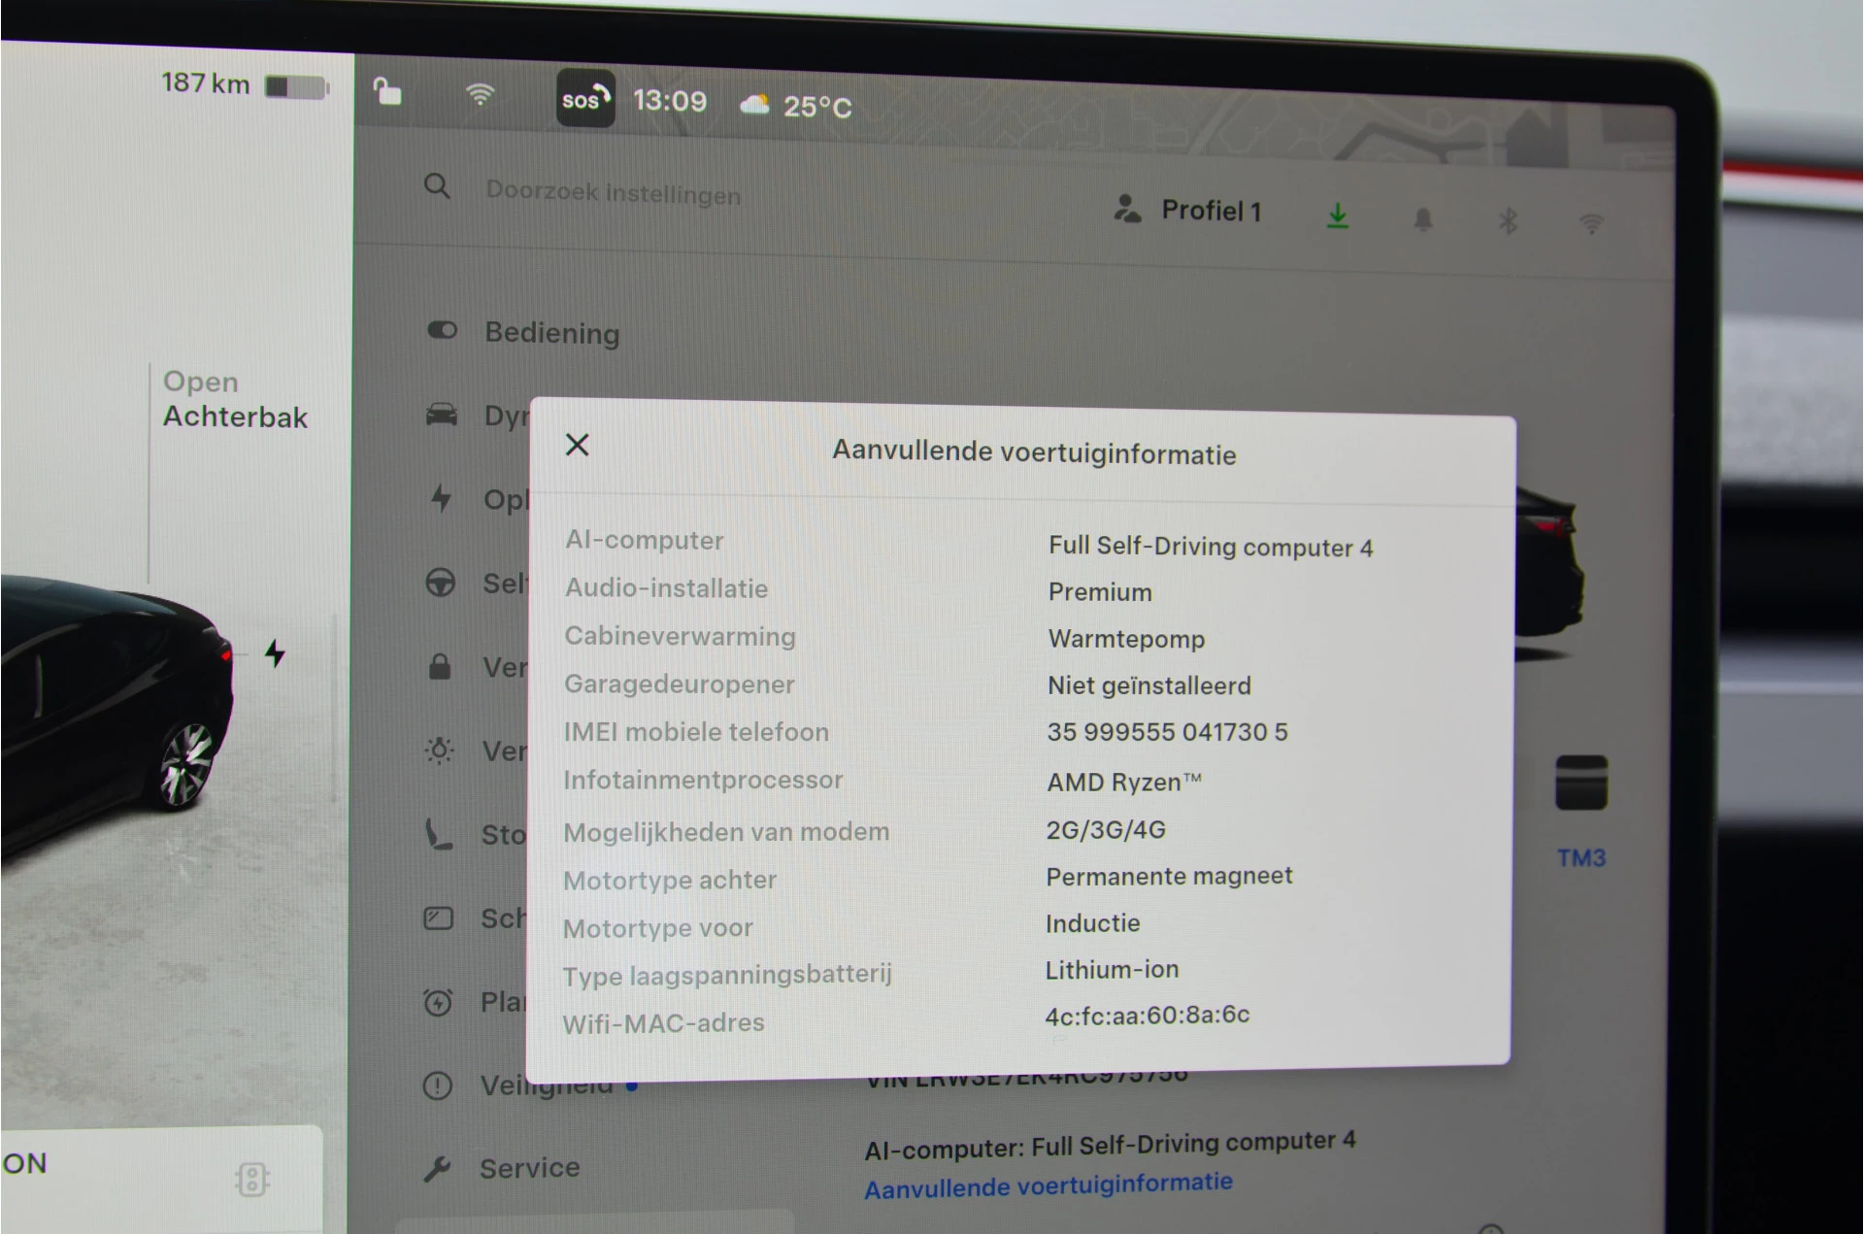The width and height of the screenshot is (1864, 1234).
Task: Open the display screen icon category
Action: 438,917
